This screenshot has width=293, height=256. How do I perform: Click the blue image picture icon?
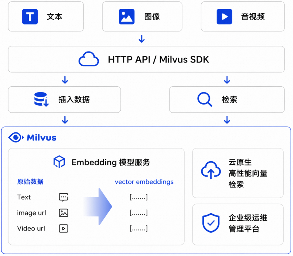(126, 16)
